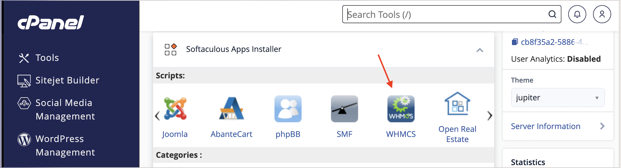Open Tools in the sidebar
This screenshot has width=621, height=168.
47,58
